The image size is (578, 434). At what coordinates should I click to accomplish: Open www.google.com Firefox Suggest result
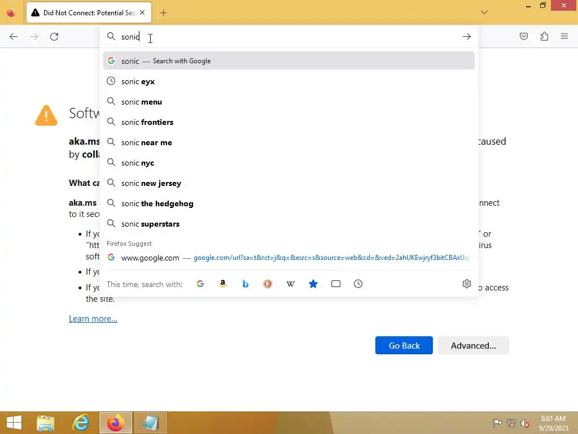coord(289,258)
